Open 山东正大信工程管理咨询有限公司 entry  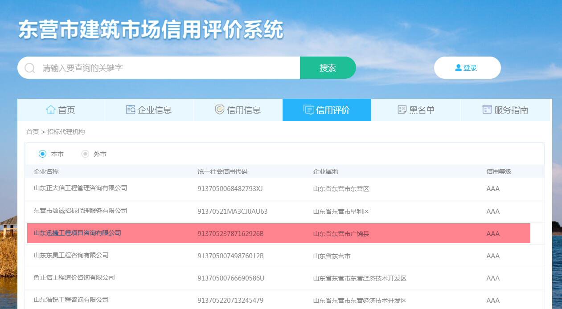81,188
